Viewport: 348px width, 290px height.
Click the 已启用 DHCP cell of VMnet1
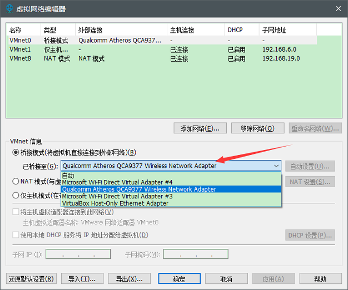tap(237, 49)
